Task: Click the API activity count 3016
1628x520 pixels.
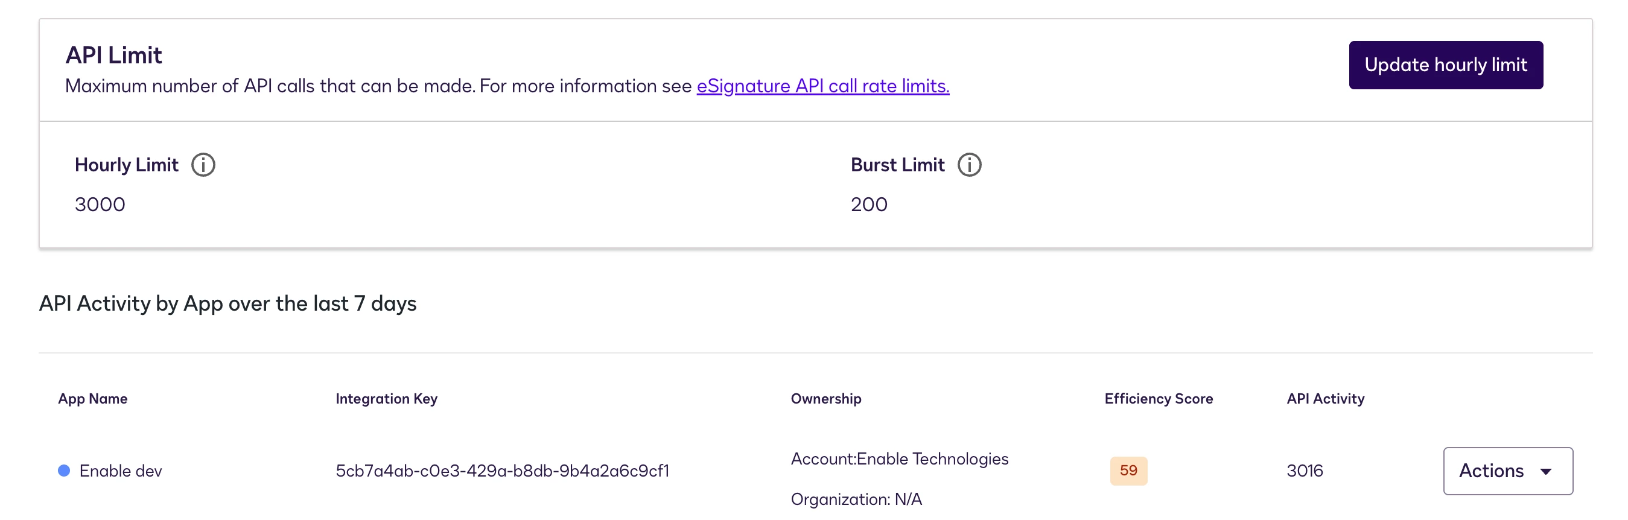Action: pos(1305,471)
